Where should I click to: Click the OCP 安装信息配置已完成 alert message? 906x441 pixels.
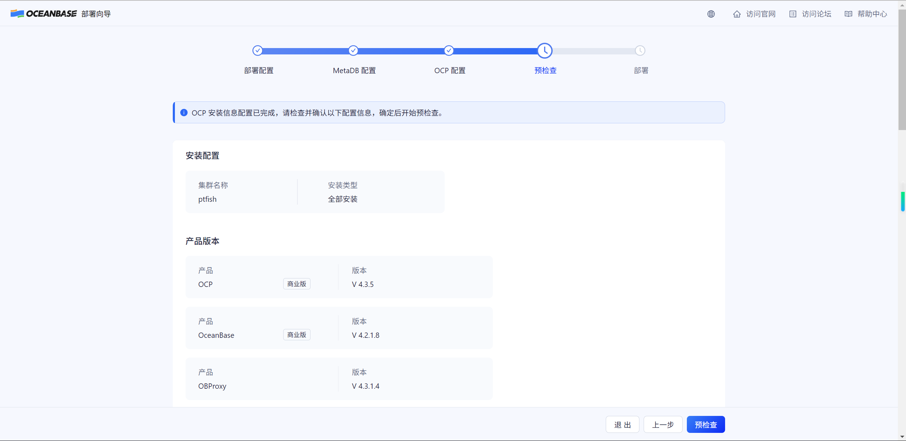pyautogui.click(x=317, y=113)
